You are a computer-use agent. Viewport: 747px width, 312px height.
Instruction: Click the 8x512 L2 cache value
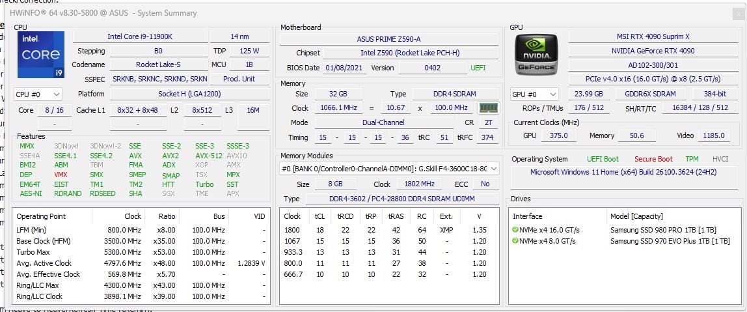tap(202, 110)
